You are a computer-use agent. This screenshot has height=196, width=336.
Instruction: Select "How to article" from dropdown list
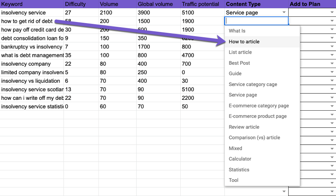coord(244,42)
